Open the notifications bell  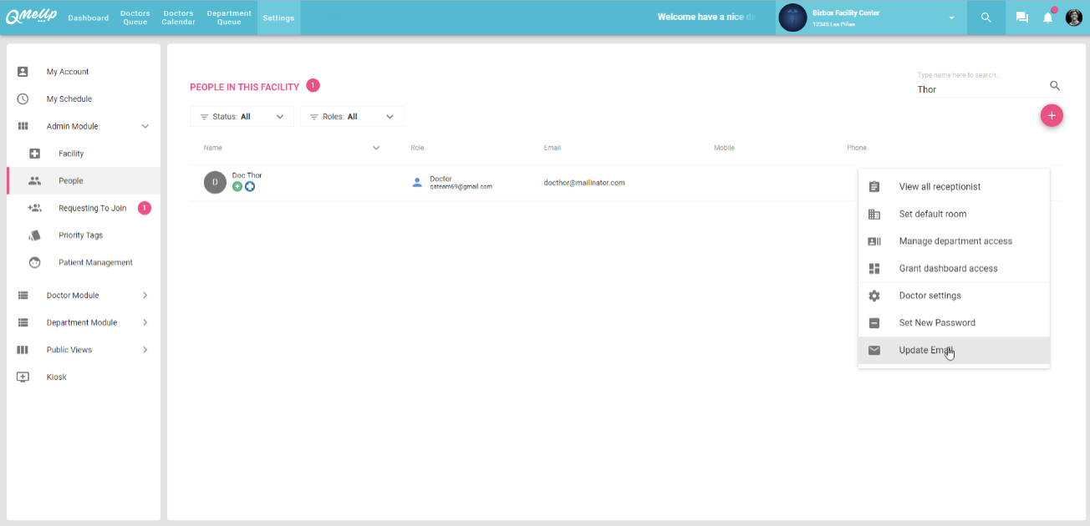coord(1047,18)
